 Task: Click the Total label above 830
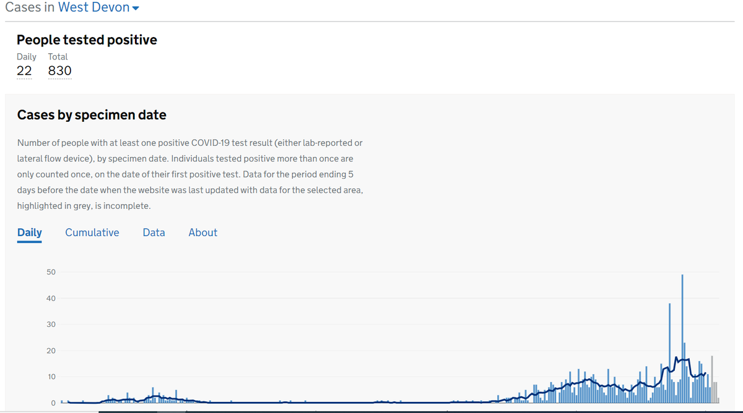pyautogui.click(x=58, y=56)
